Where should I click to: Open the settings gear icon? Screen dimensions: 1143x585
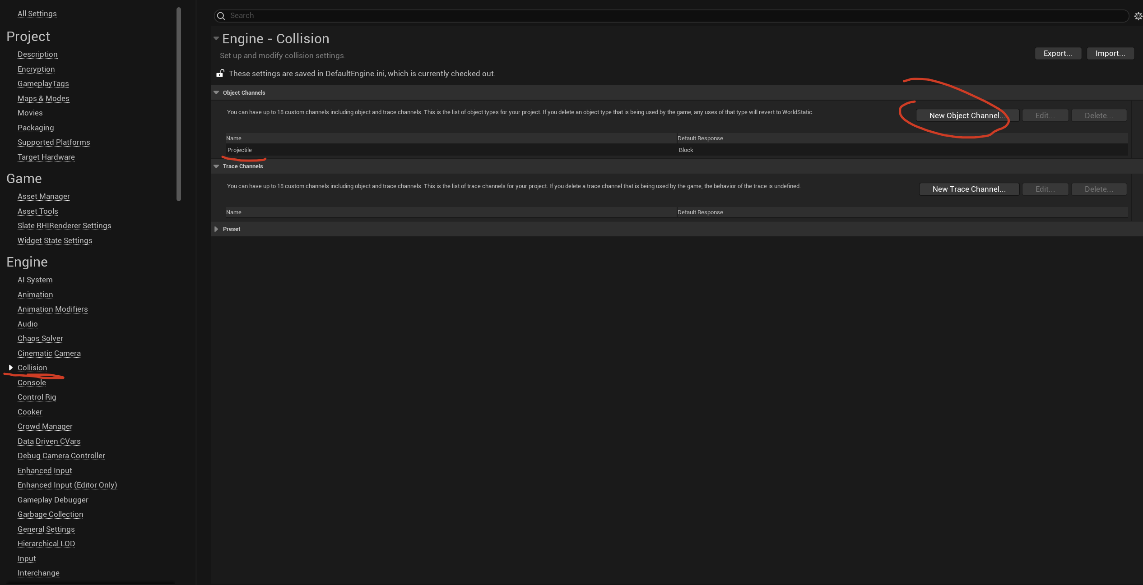(1138, 16)
